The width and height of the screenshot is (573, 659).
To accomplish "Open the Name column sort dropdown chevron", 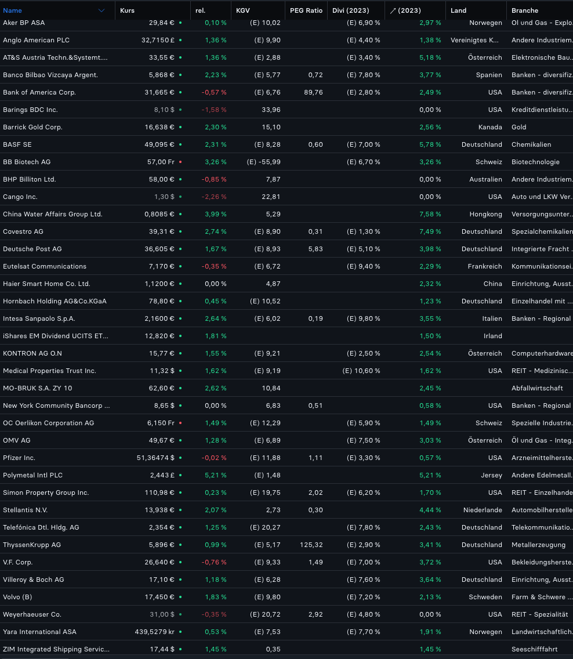I will pyautogui.click(x=101, y=10).
